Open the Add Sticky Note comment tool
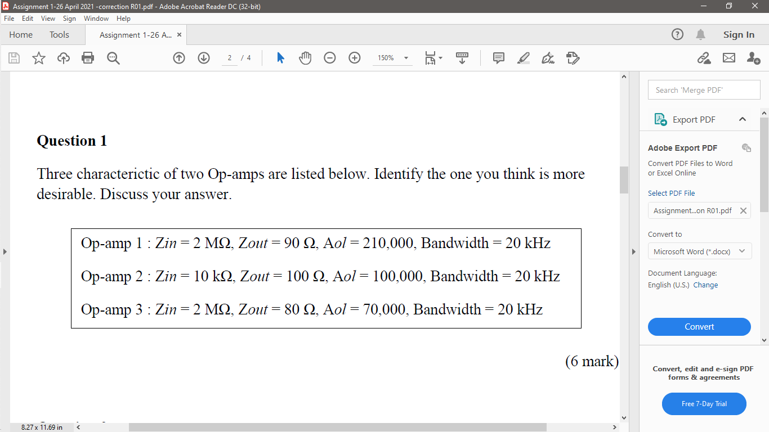769x432 pixels. (498, 58)
